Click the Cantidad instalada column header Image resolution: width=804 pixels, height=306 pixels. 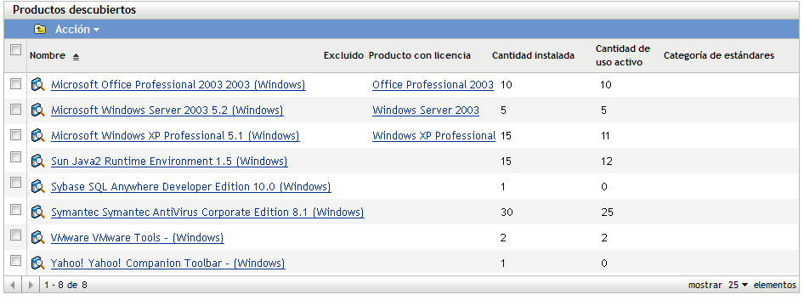point(533,55)
